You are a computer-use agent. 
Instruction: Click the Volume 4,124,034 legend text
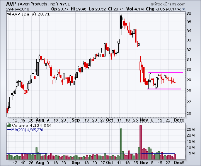[32, 125]
